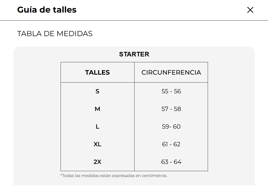Viewport: 268px width, 196px height.
Task: Click the number 64 in the 2X row
Action: click(177, 162)
